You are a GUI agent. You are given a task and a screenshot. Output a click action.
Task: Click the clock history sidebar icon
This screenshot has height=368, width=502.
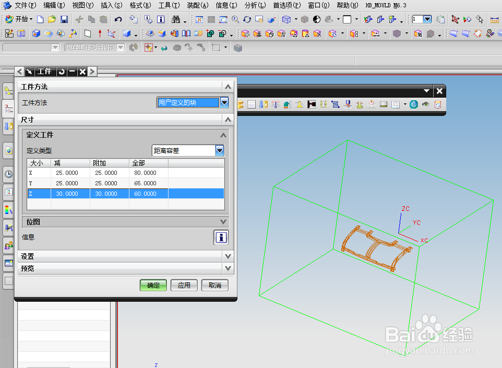coord(9,174)
